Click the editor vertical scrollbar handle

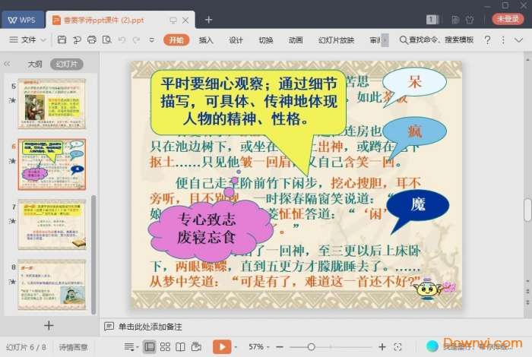point(527,210)
